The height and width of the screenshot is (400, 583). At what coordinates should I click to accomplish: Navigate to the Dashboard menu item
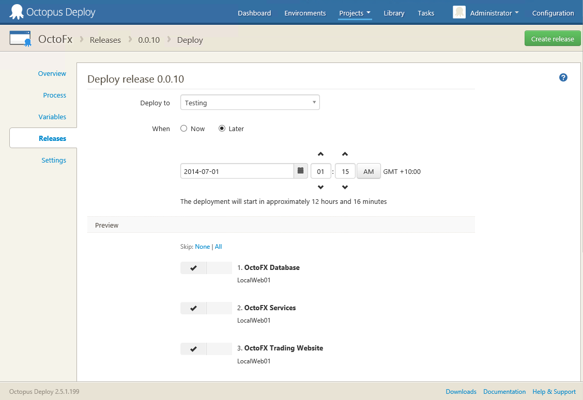coord(254,12)
